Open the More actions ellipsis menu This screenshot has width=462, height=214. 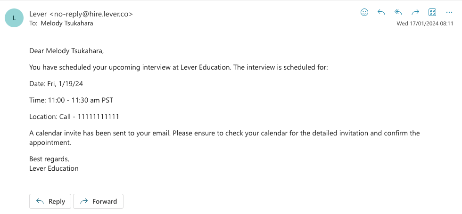tap(449, 12)
